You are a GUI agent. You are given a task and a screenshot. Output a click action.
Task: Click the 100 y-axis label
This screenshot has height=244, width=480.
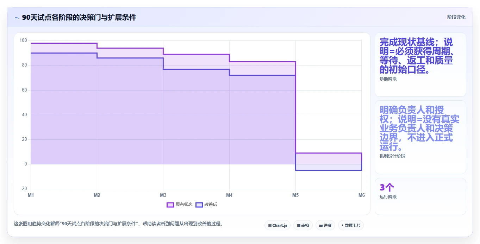pos(23,40)
